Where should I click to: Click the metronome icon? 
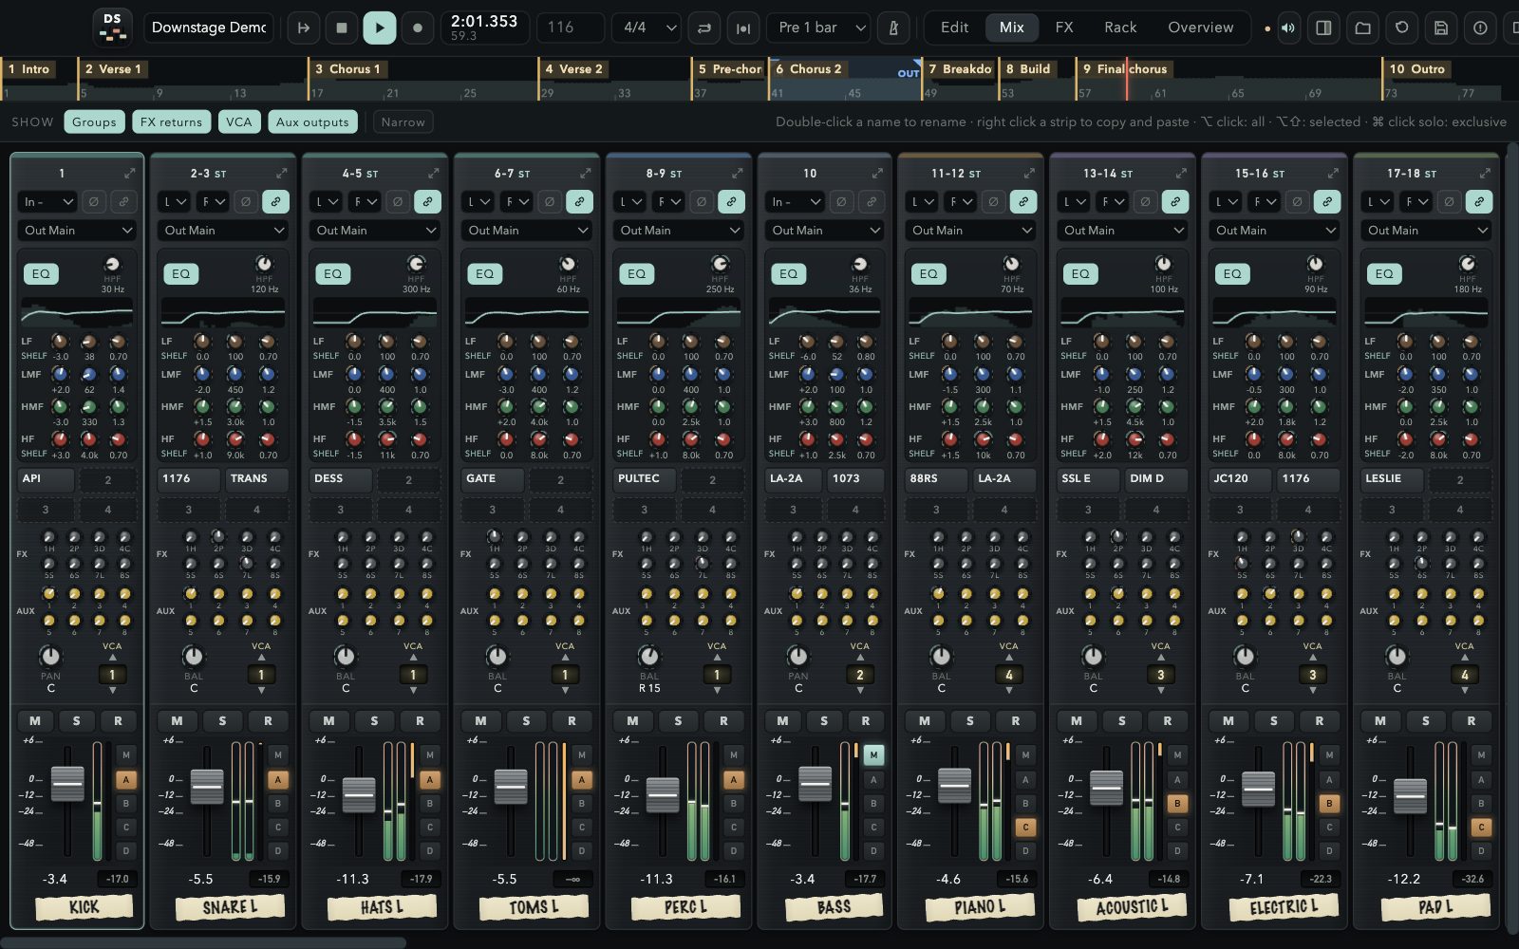893,28
